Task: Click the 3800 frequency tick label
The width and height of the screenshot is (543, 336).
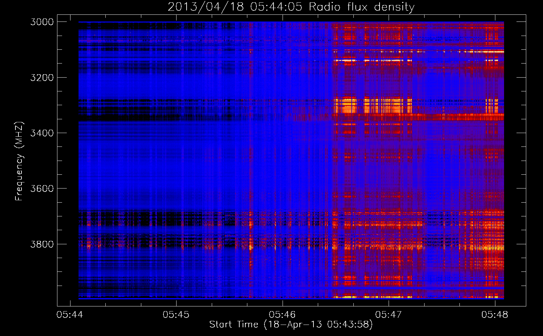Action: click(x=42, y=244)
